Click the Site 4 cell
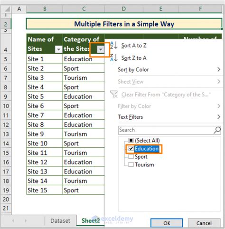 (x=45, y=87)
